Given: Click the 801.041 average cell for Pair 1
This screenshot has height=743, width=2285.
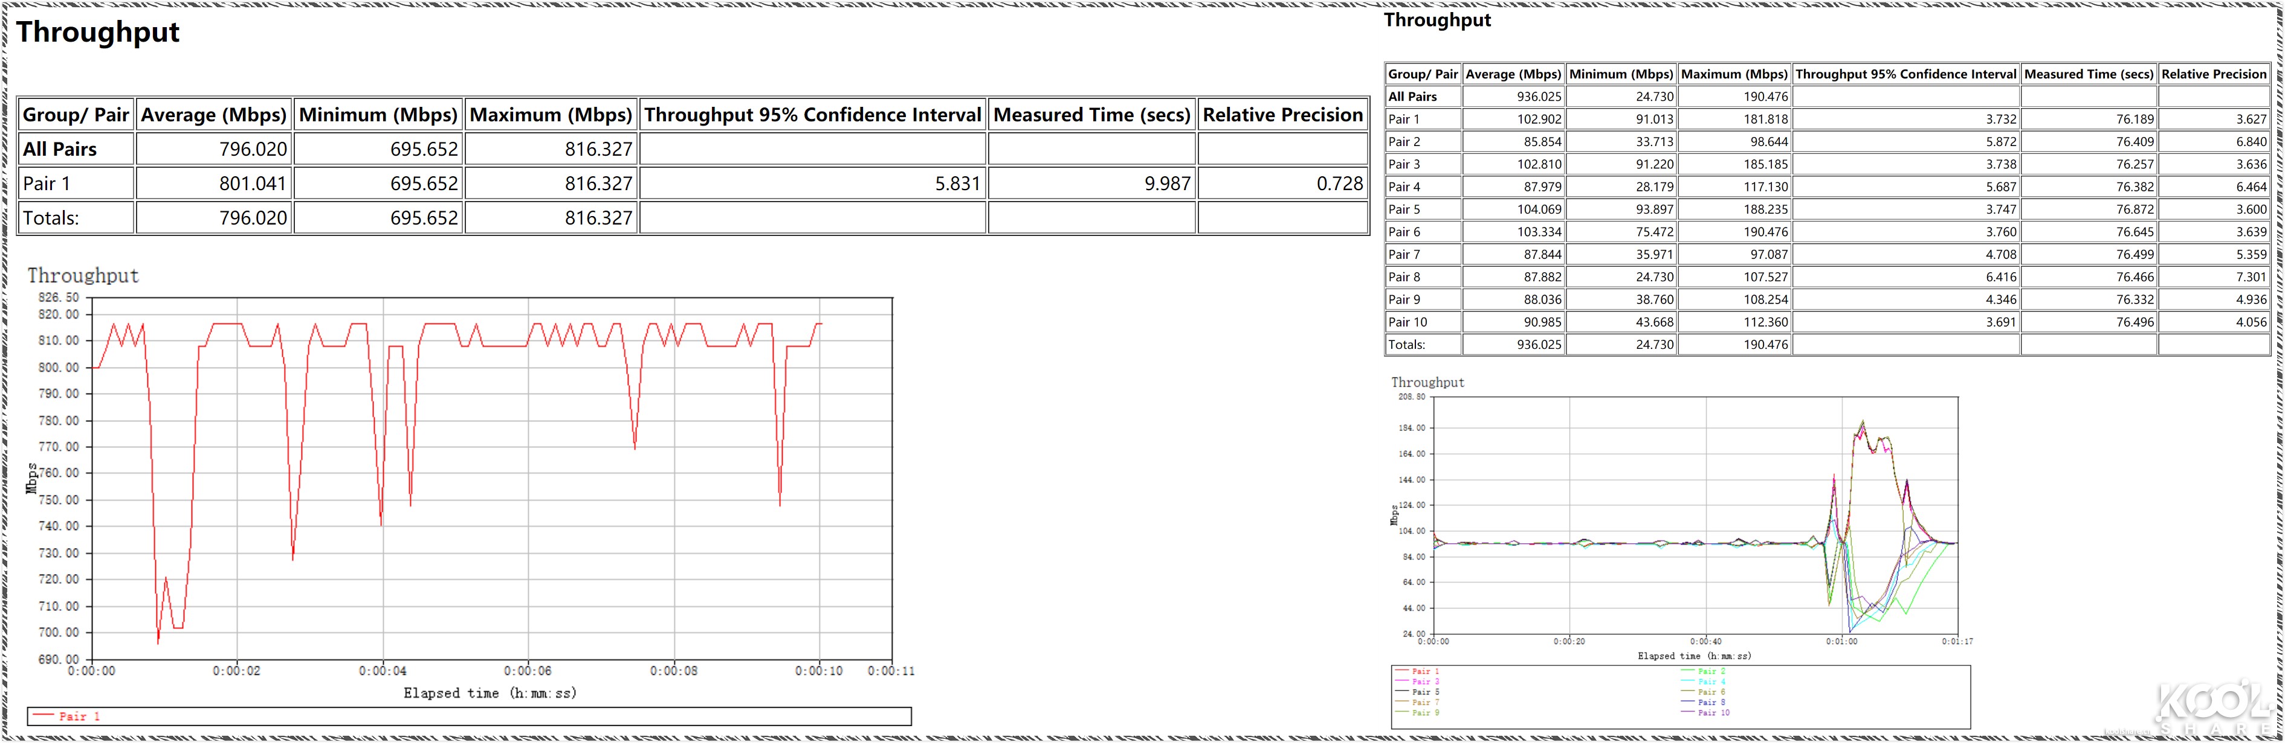Looking at the screenshot, I should click(252, 183).
